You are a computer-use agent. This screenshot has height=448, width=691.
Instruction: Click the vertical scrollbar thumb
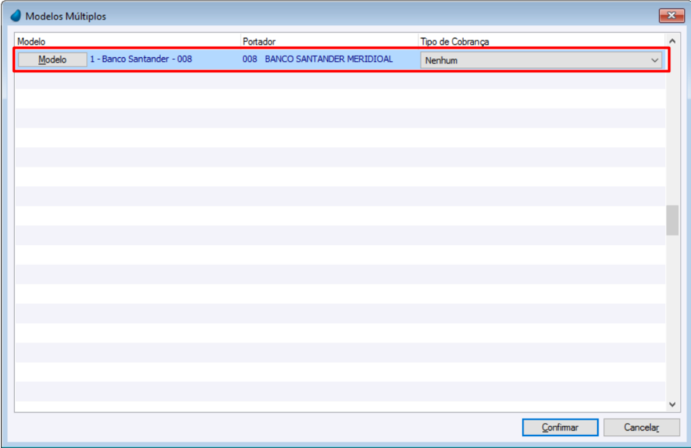point(672,220)
